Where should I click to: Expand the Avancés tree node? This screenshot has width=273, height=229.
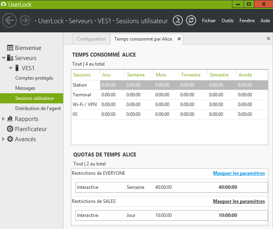click(3, 139)
